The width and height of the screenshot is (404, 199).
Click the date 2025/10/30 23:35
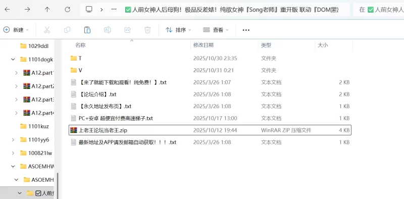[215, 58]
